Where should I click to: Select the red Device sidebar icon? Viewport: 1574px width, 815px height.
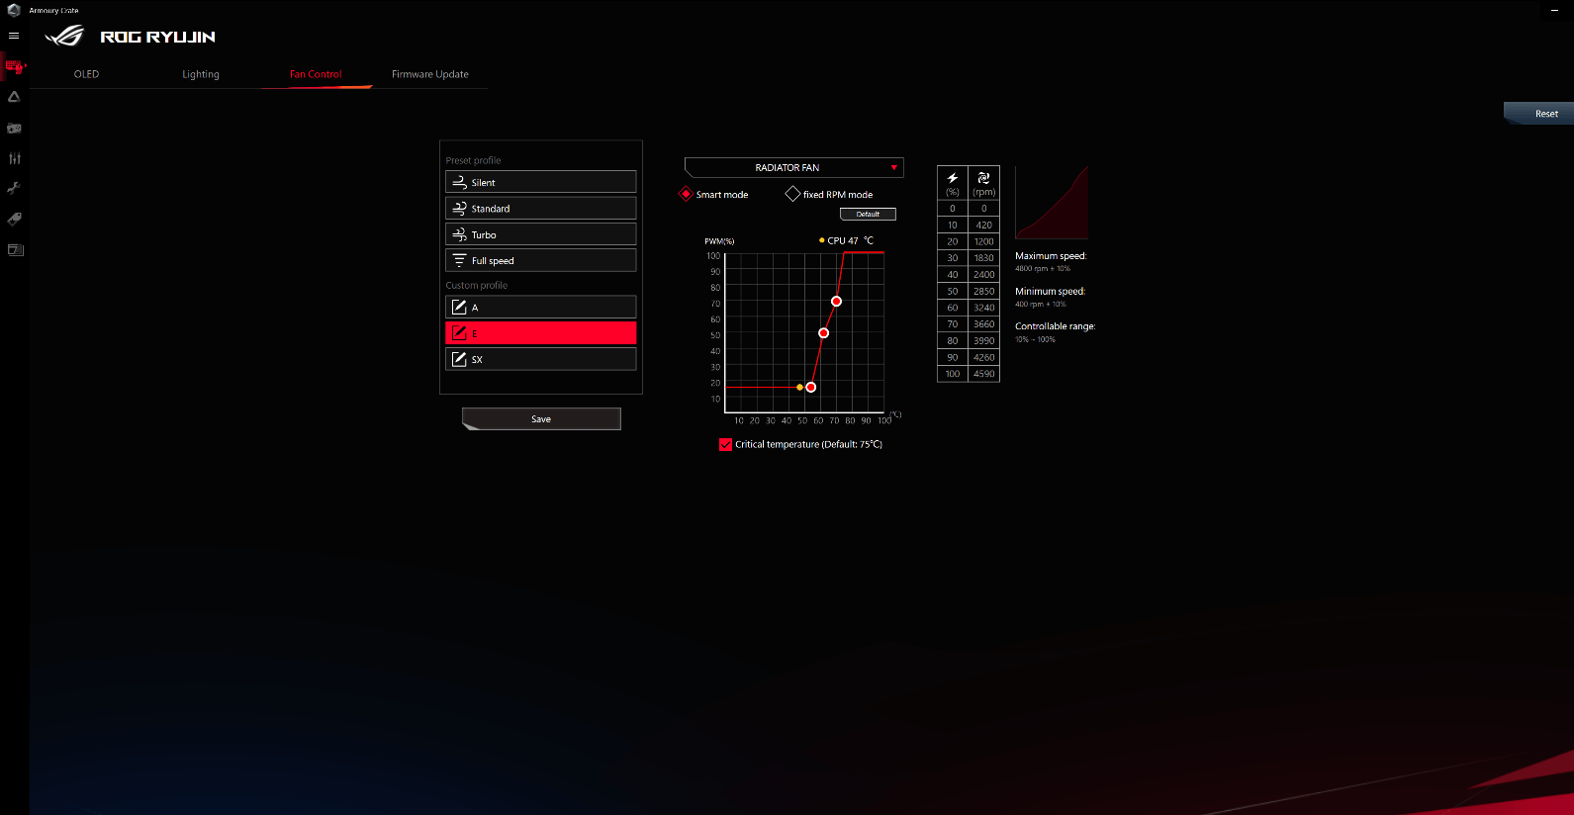point(14,67)
